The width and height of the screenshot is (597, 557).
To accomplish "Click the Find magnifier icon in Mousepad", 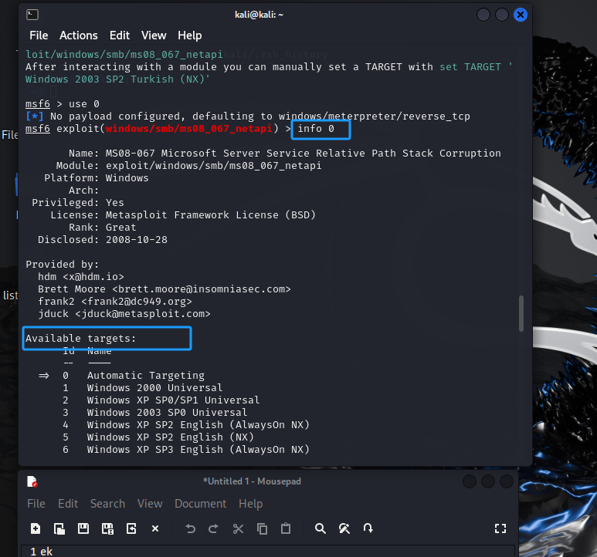I will (321, 528).
